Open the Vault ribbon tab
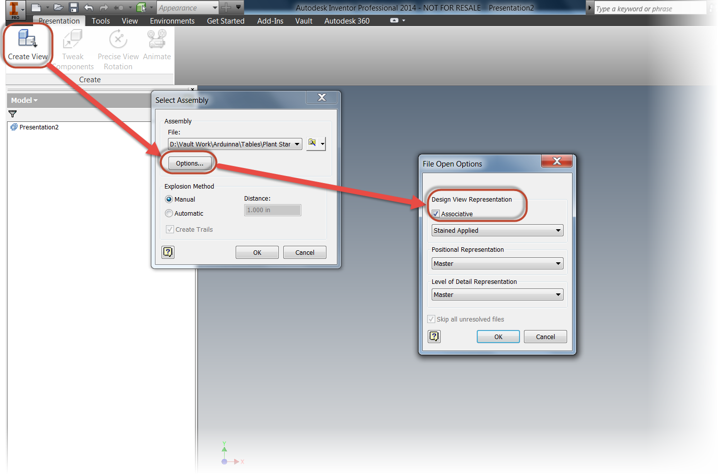The height and width of the screenshot is (474, 718). coord(304,21)
